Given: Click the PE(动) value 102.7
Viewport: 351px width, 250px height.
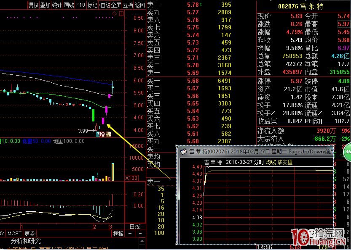Looking at the screenshot, I should (343, 121).
